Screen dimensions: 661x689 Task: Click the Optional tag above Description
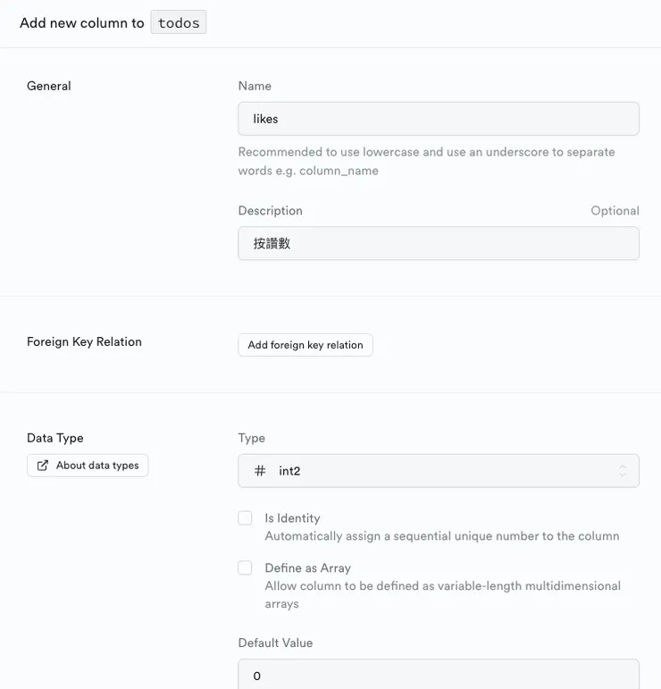(x=615, y=211)
